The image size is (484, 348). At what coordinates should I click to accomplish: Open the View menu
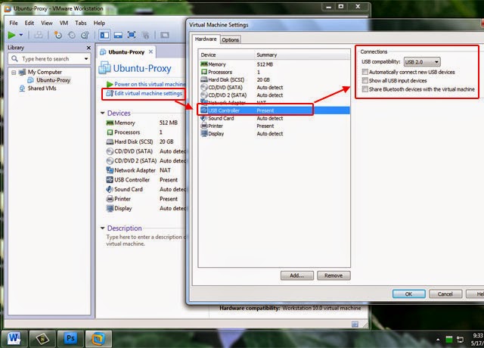[47, 23]
